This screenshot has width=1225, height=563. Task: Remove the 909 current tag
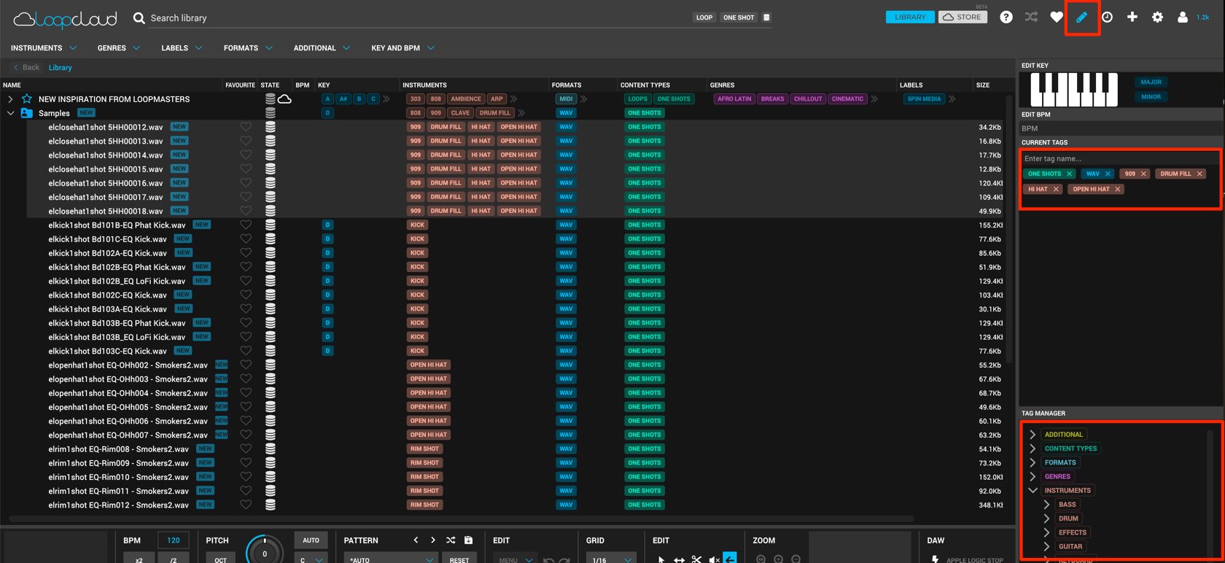[x=1143, y=174]
